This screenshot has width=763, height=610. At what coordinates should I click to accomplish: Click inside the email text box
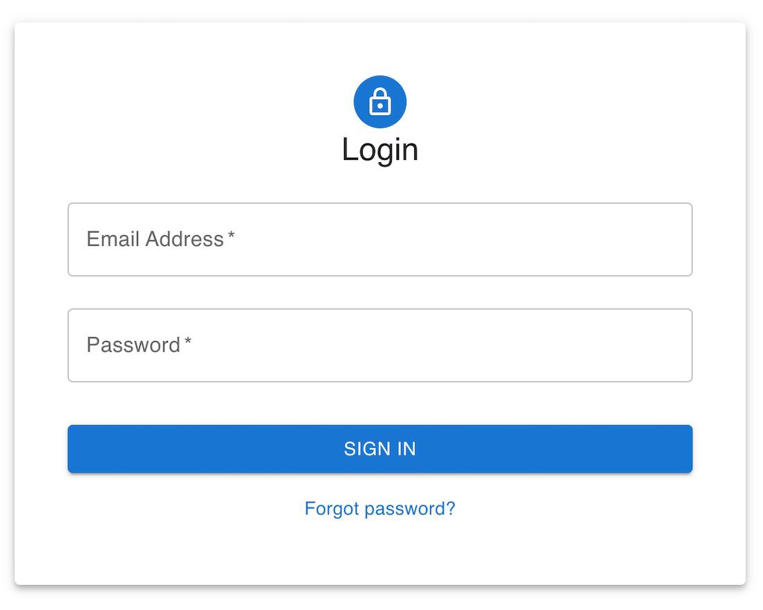[x=416, y=240]
